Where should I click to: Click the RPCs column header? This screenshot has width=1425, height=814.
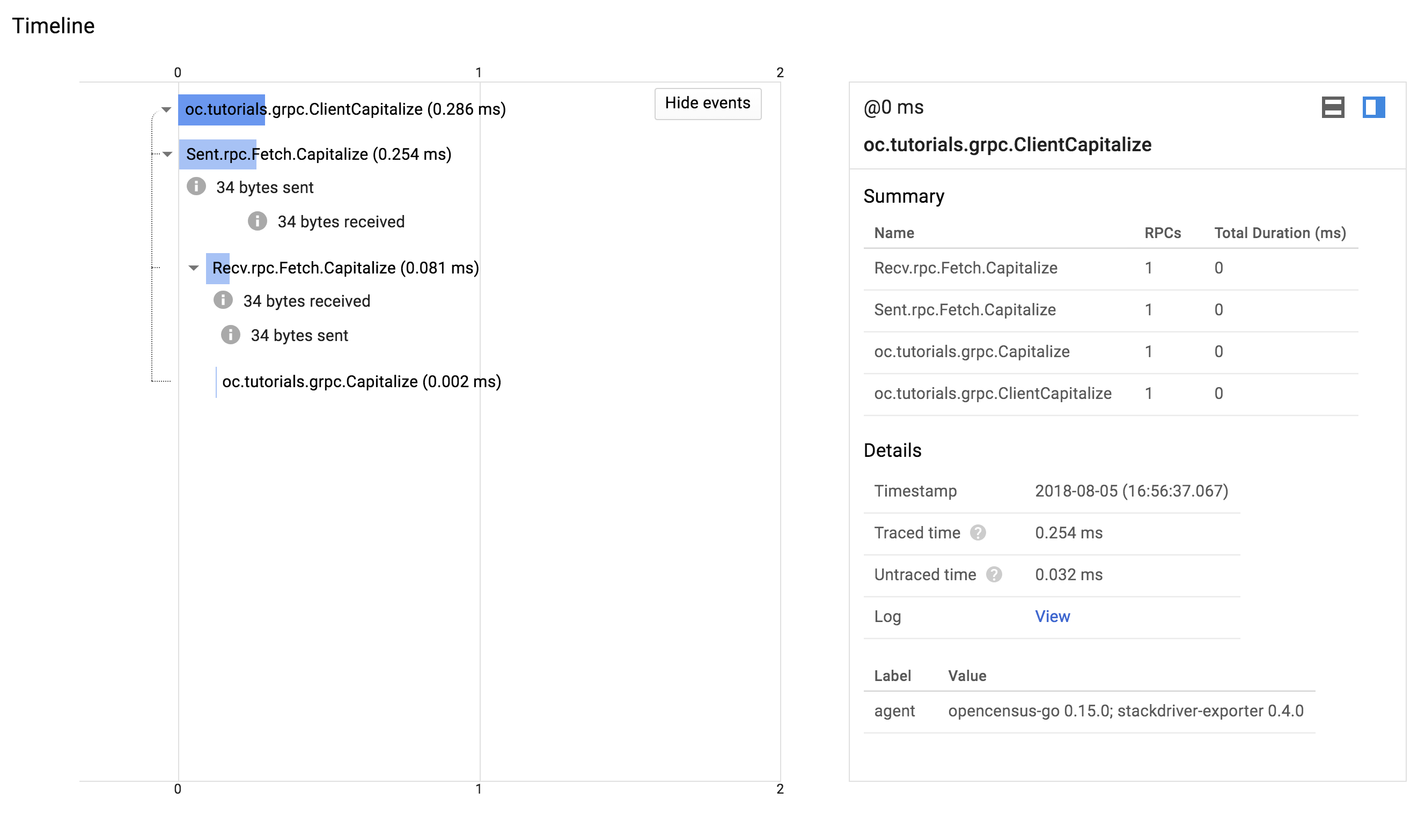pyautogui.click(x=1162, y=233)
